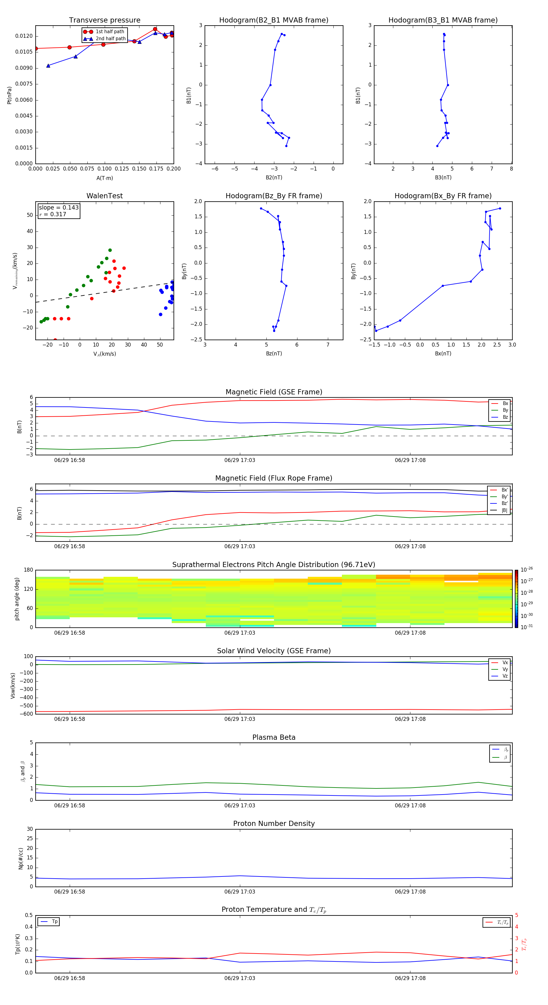The width and height of the screenshot is (548, 1005).
Task: Click the 'Magnetic Field (Flux Rope Frame)' title
Action: [274, 478]
